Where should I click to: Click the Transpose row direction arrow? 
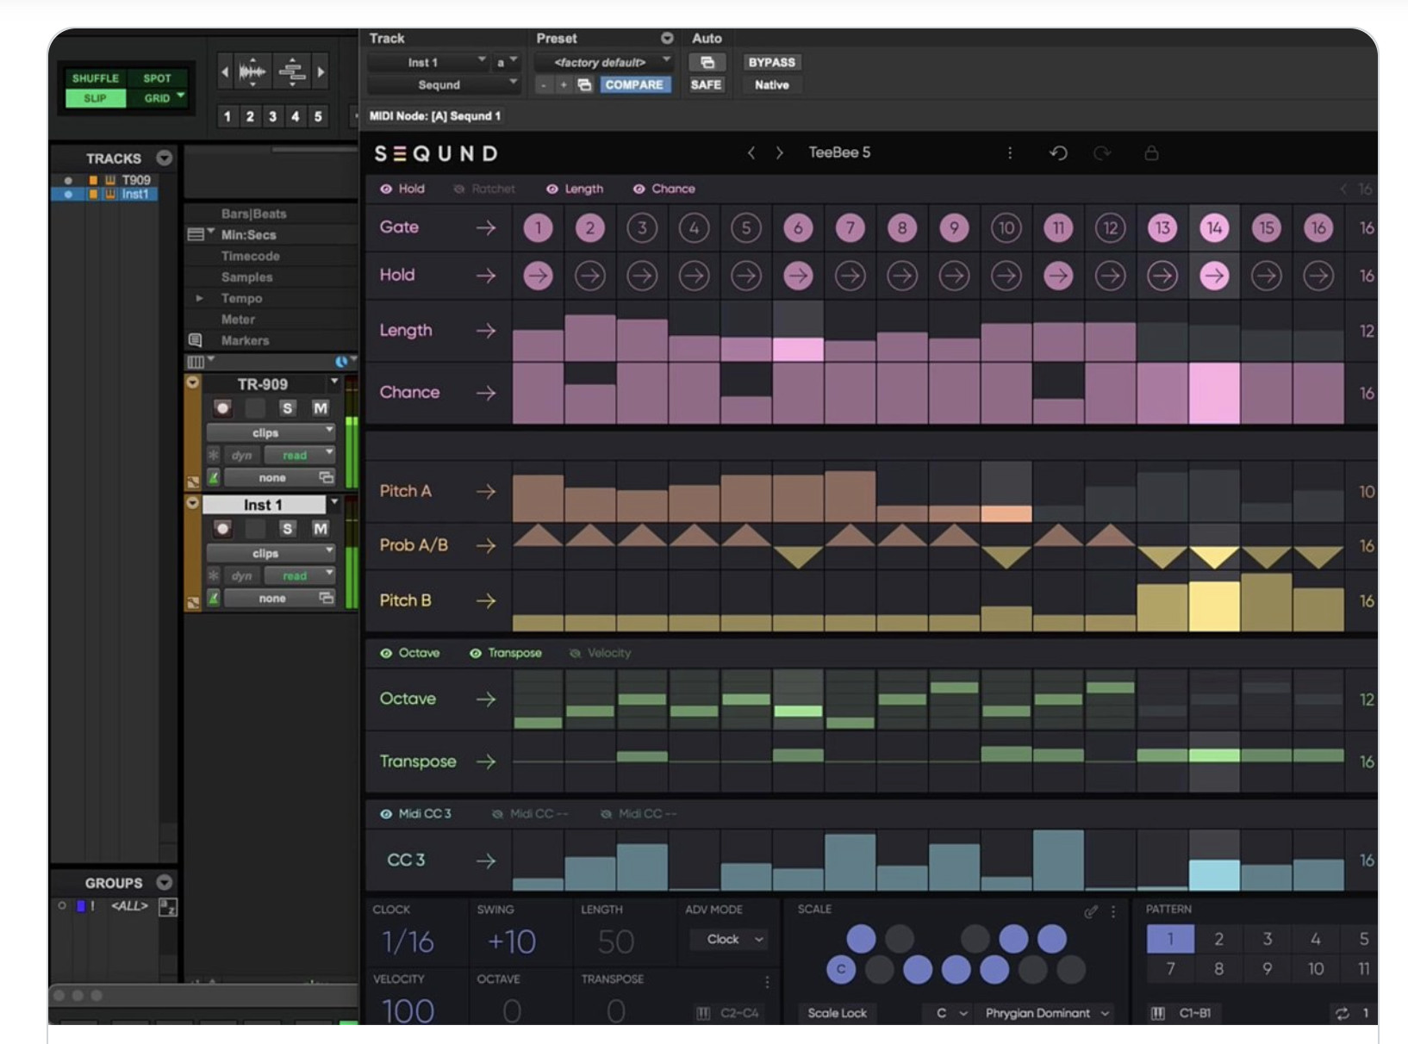(486, 761)
